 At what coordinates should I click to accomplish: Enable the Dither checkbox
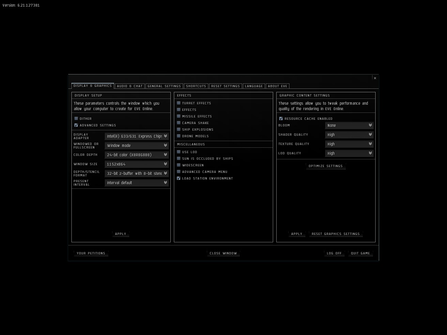(x=76, y=119)
